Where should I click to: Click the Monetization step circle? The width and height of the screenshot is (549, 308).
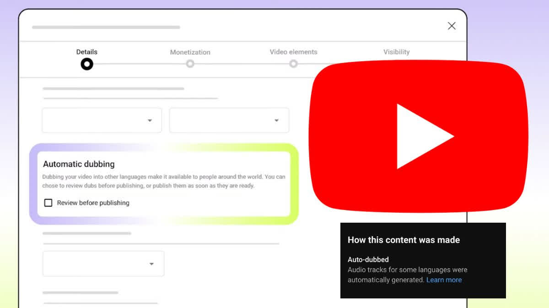point(190,64)
